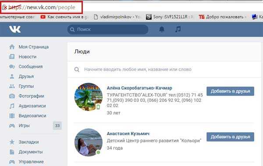The image size is (263, 166).
Task: Open Алёна's palm tree avatar
Action: coord(89,97)
